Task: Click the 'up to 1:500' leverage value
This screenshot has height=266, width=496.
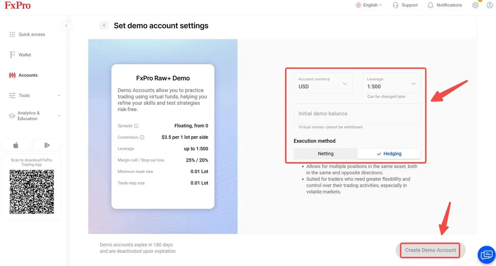Action: tap(196, 149)
